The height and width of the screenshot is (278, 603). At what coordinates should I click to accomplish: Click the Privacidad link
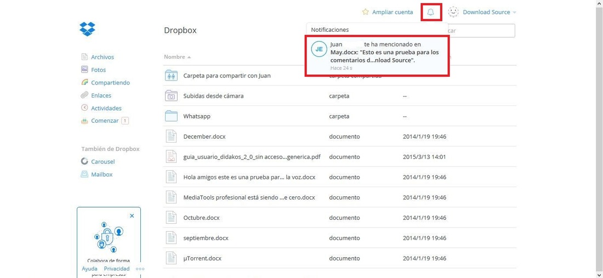tap(117, 269)
